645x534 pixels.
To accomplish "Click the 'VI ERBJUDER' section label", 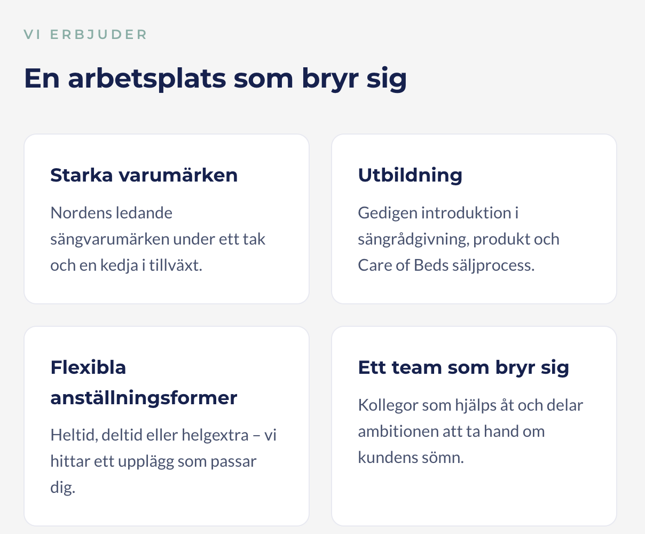I will click(85, 35).
